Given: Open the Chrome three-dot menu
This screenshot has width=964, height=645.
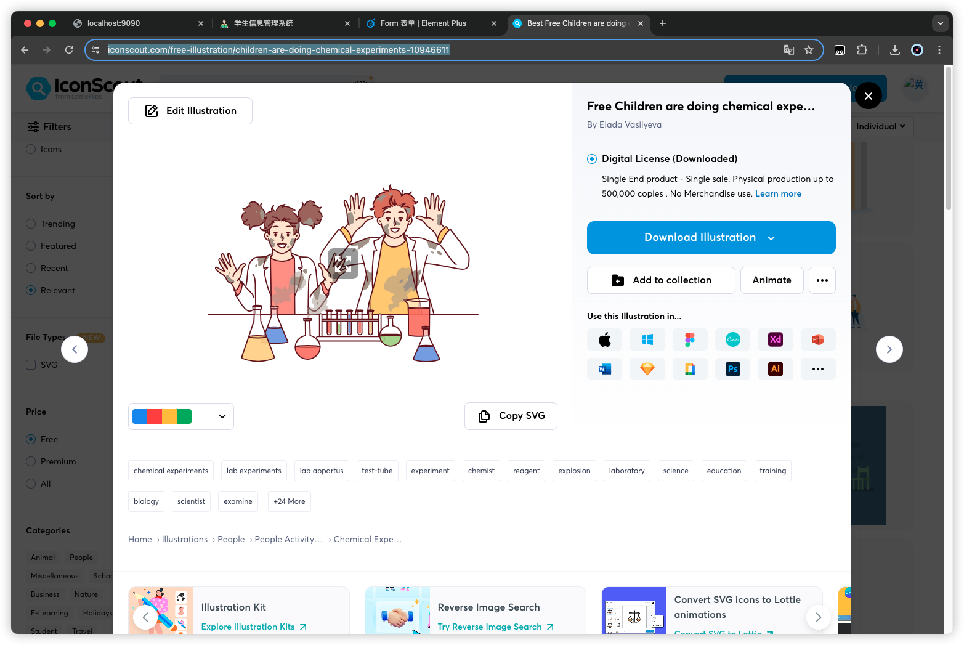Looking at the screenshot, I should tap(939, 50).
